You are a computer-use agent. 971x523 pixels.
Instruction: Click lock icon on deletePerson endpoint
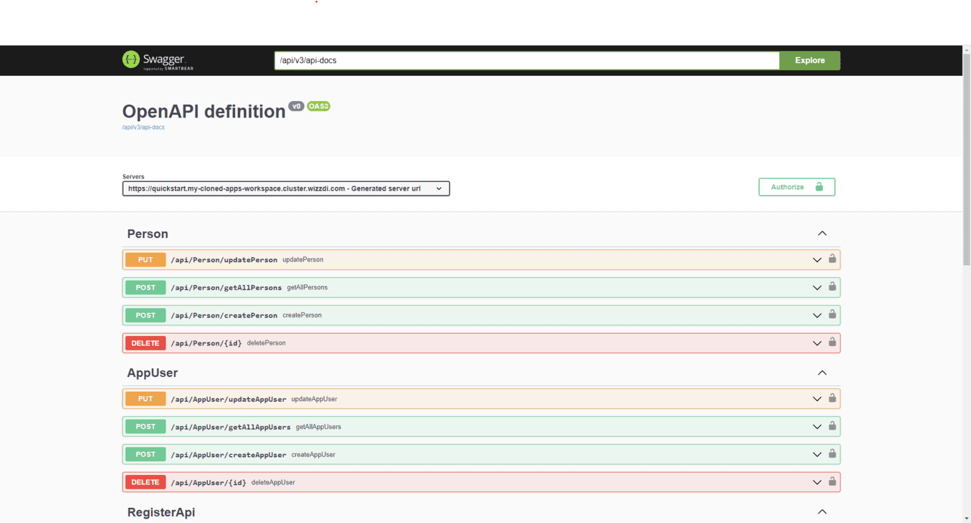pos(832,342)
